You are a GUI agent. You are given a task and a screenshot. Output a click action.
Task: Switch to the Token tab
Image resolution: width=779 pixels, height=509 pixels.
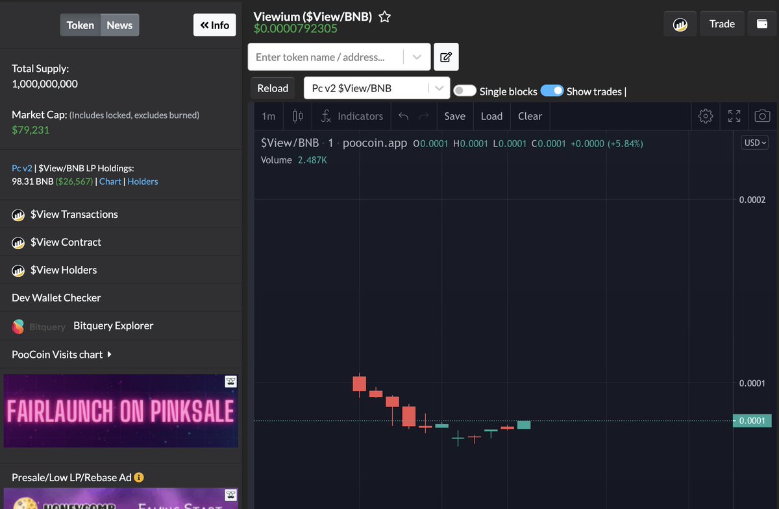(80, 25)
